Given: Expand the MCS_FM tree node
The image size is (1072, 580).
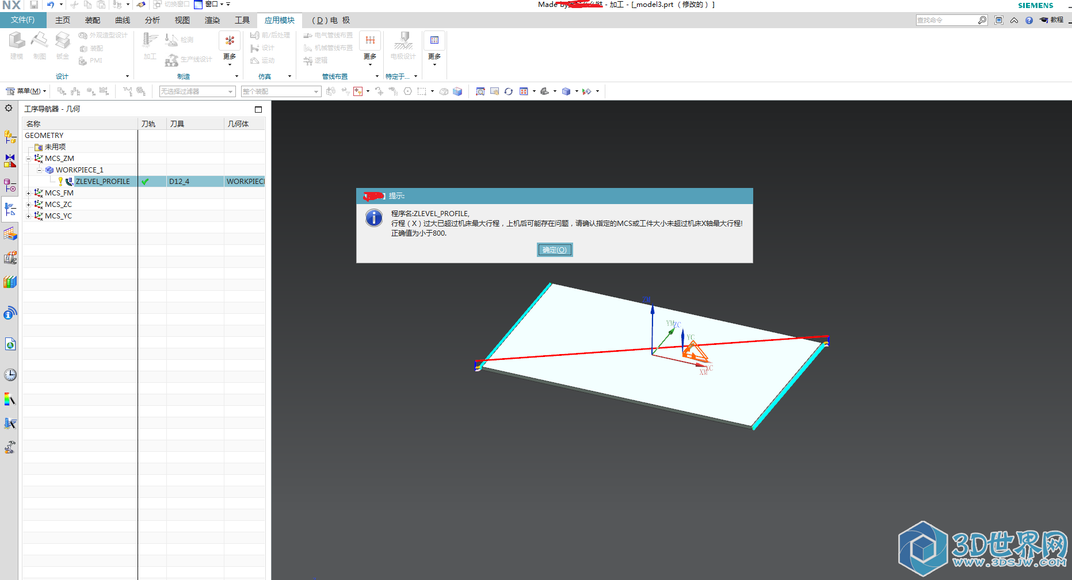Looking at the screenshot, I should pyautogui.click(x=28, y=193).
